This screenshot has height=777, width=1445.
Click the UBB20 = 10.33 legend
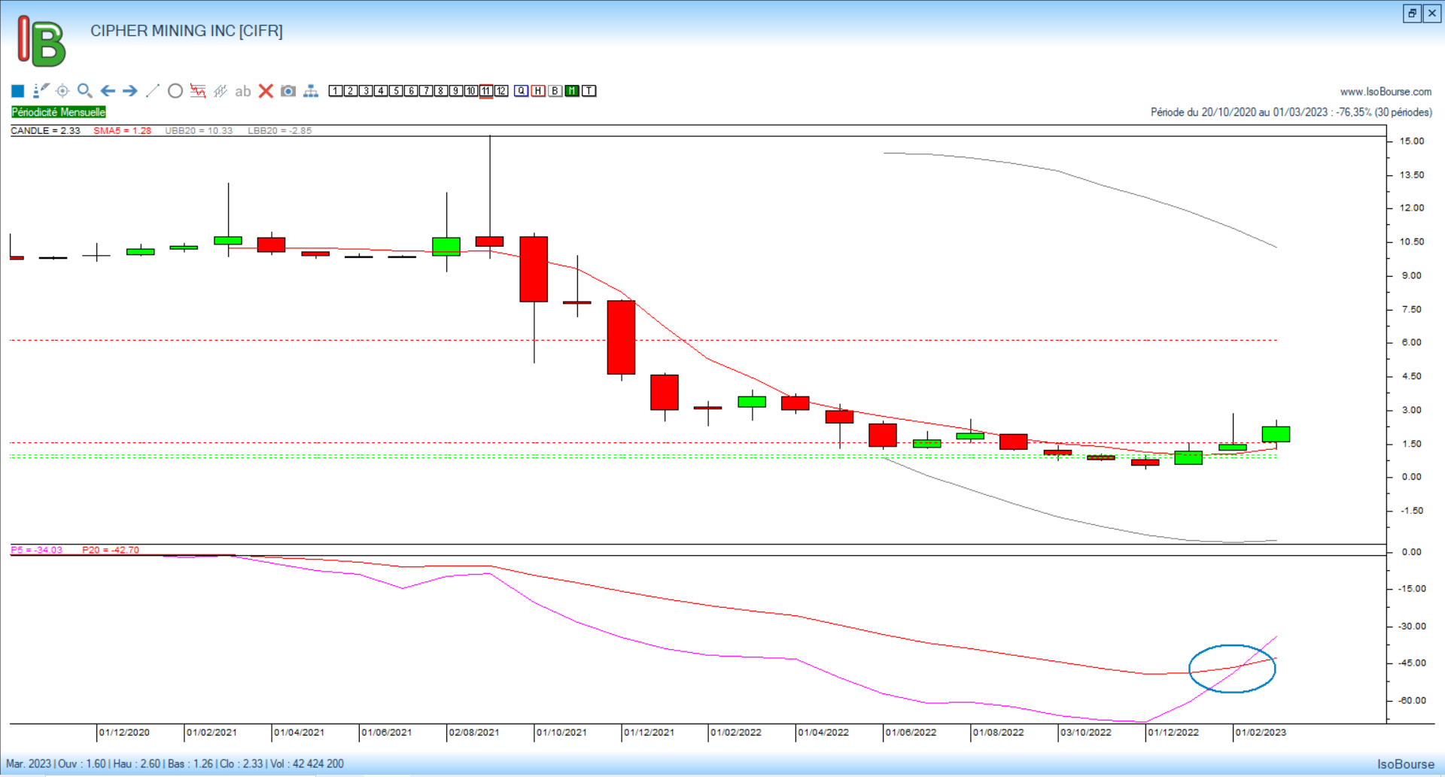click(199, 131)
